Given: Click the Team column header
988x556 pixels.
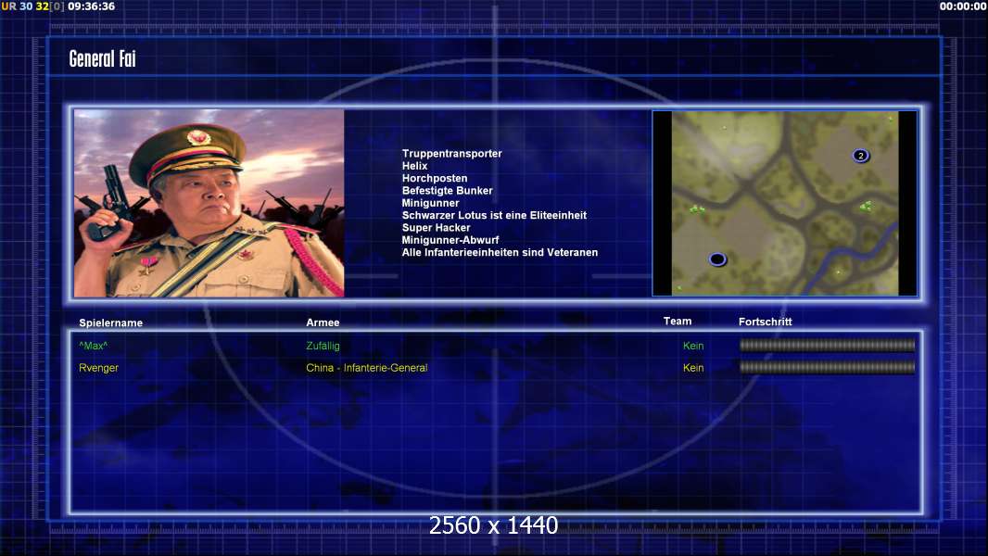Looking at the screenshot, I should pos(678,322).
